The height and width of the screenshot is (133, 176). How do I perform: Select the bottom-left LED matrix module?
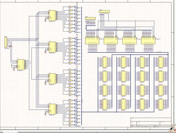(x=104, y=105)
